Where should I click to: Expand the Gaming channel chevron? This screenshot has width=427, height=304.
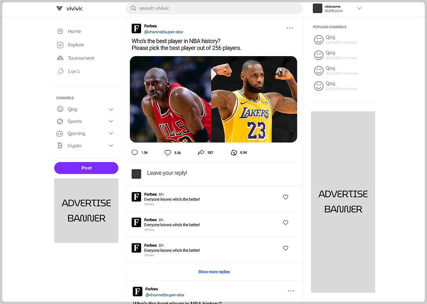111,133
